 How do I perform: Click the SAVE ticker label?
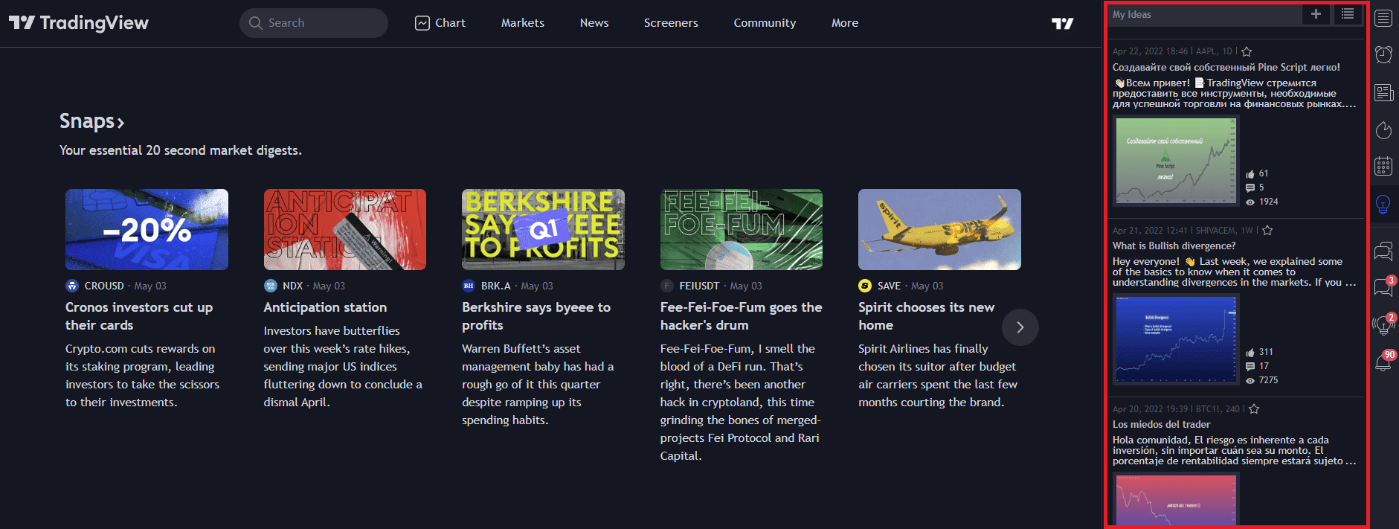pyautogui.click(x=890, y=286)
